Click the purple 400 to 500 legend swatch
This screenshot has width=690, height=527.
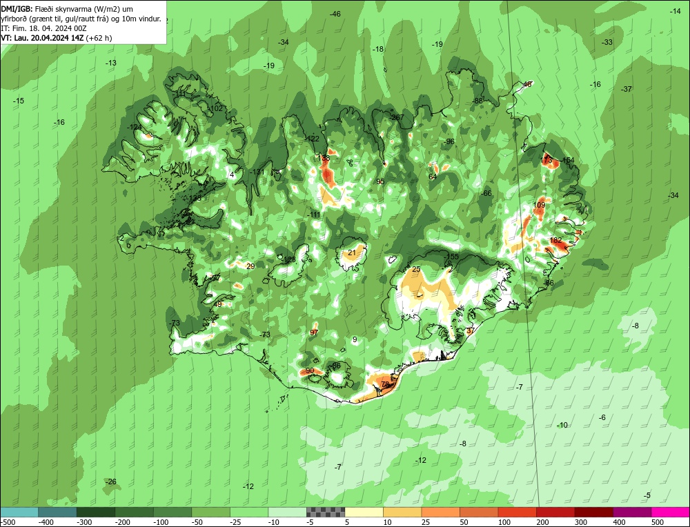632,512
